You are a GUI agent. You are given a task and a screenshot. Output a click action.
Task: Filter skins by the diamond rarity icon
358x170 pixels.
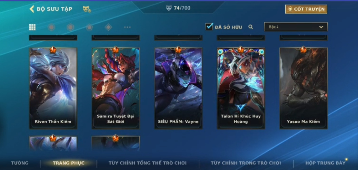[x=108, y=27]
